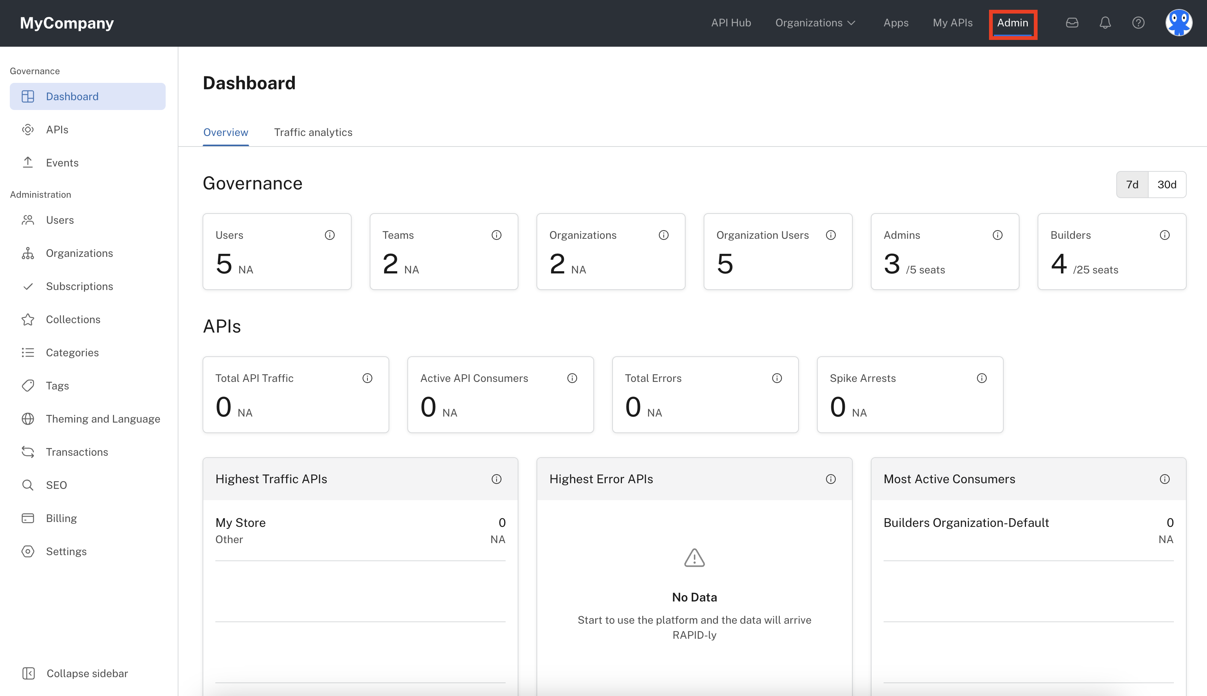
Task: Go to My APIs in top nav
Action: (x=952, y=23)
